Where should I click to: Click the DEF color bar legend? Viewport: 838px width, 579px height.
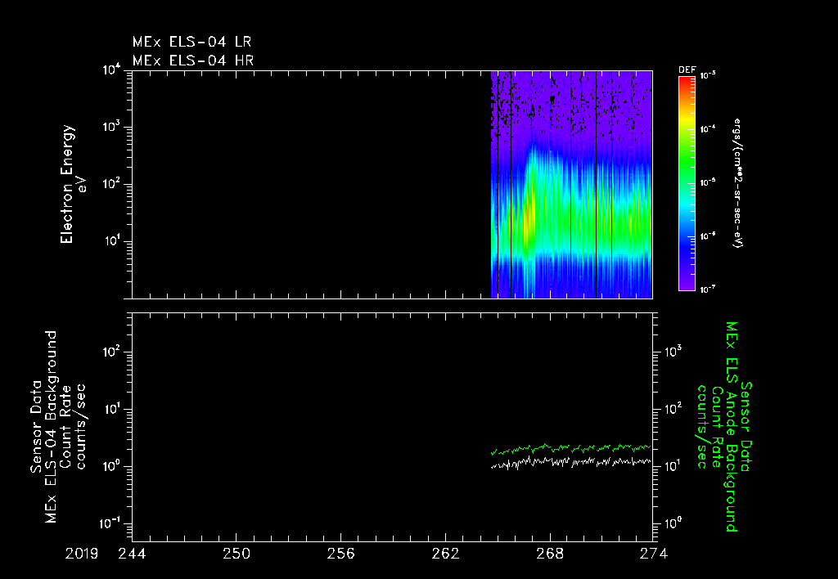687,183
